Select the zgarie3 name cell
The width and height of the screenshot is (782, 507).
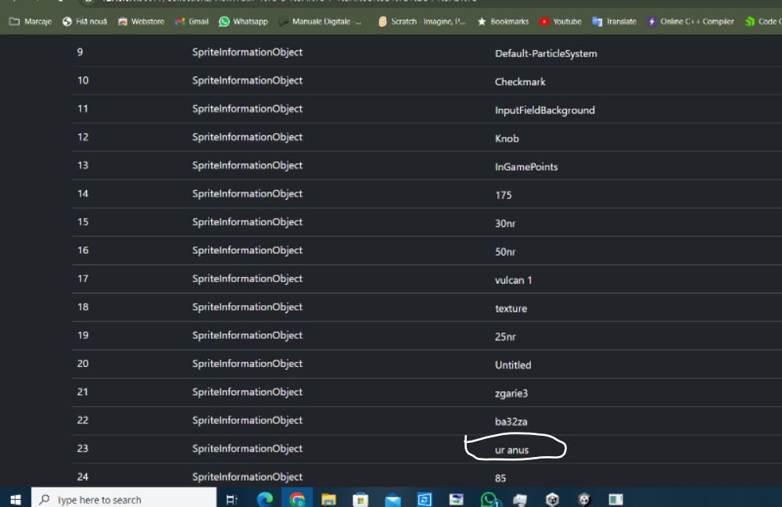pos(511,394)
